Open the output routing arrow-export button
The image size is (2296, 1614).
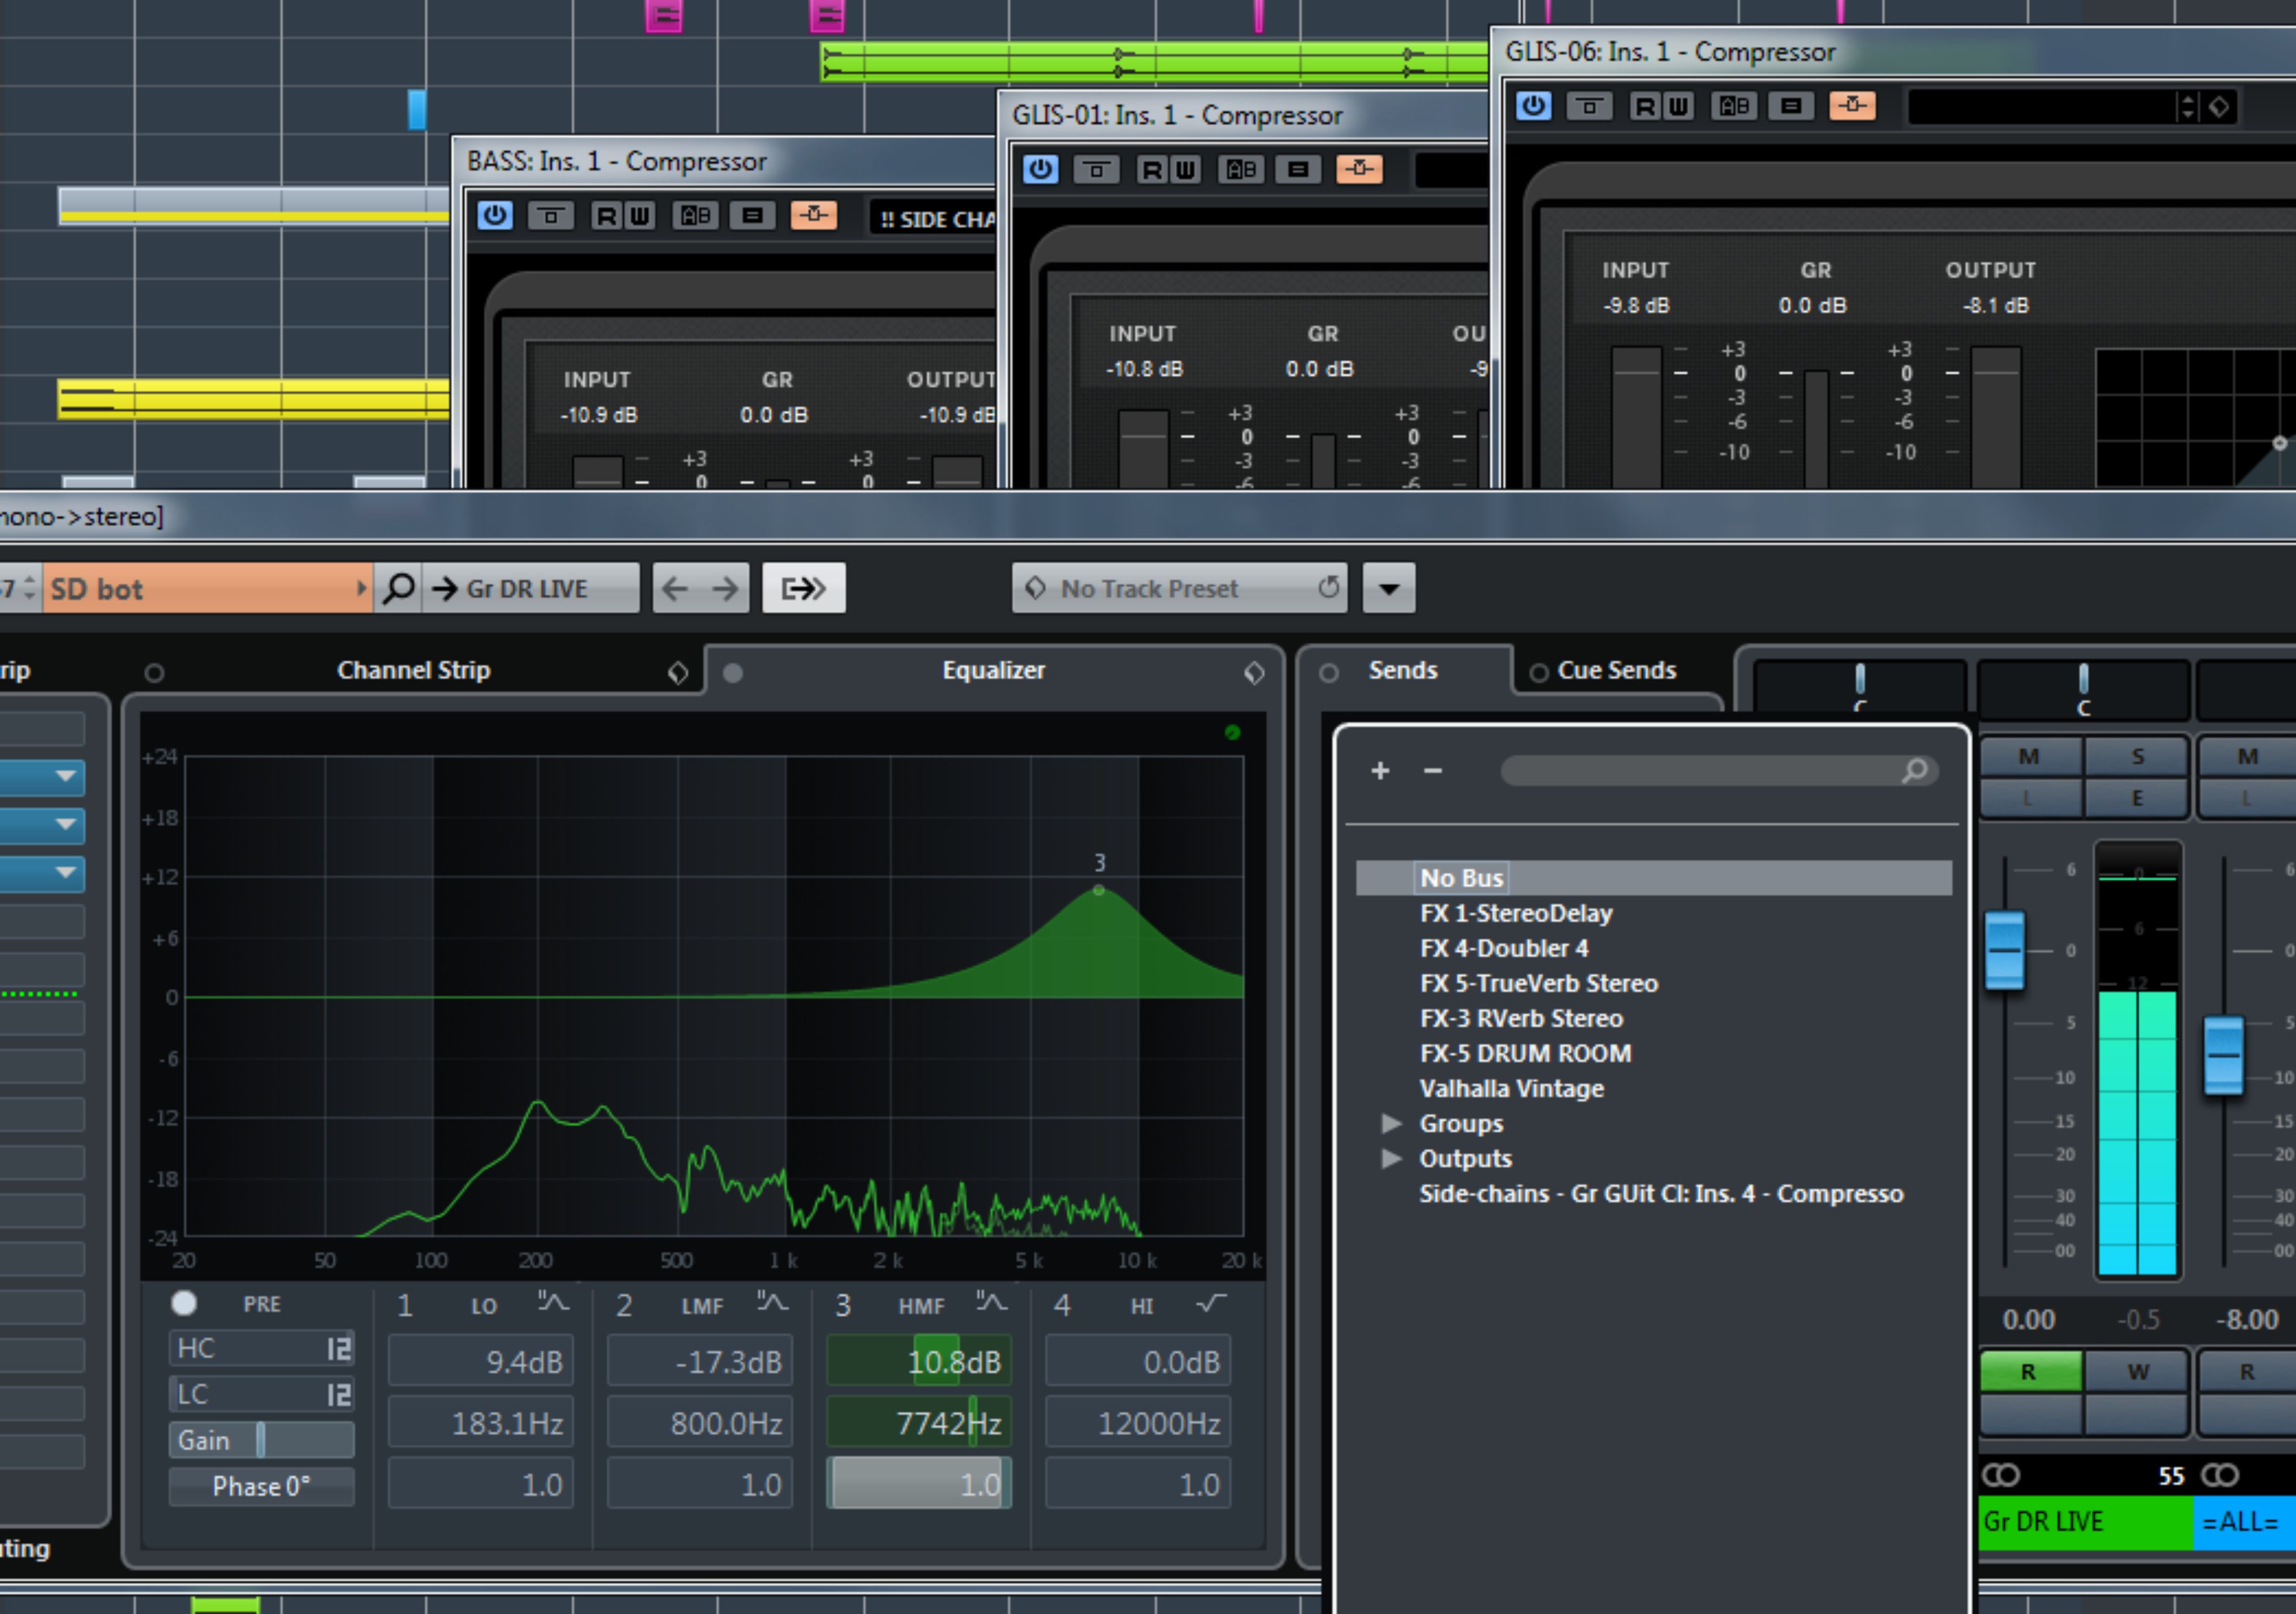pos(803,588)
